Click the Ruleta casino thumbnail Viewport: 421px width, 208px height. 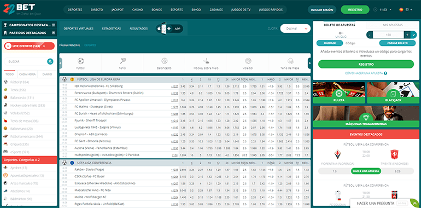tap(339, 93)
